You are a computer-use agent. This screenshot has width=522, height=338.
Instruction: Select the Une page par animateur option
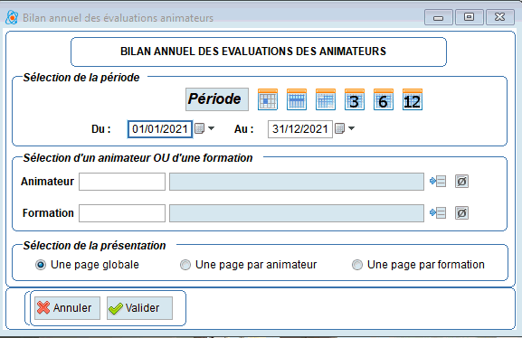249,265
